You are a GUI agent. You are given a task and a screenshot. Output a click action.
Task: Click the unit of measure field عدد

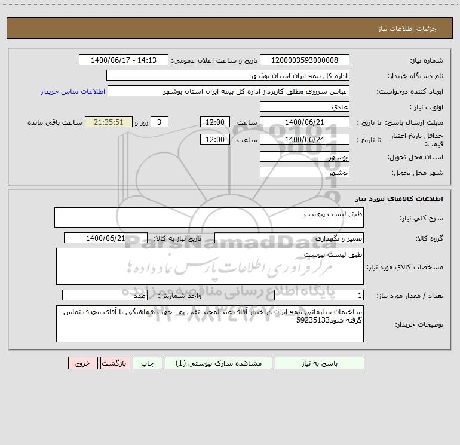coord(105,295)
